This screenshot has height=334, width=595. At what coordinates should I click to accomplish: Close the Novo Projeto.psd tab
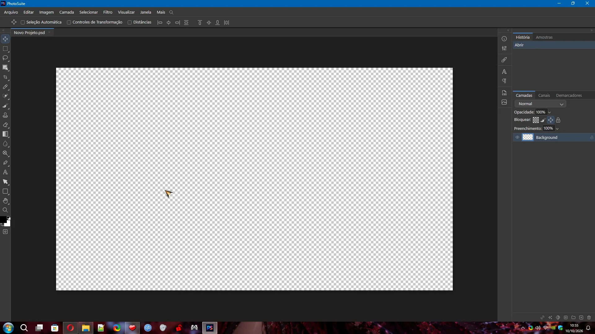[49, 32]
